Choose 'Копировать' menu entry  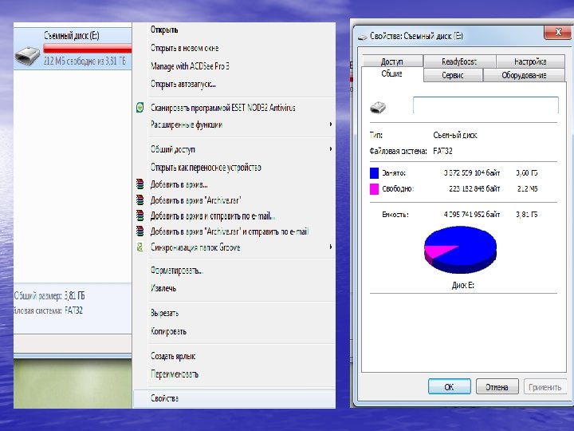[x=168, y=331]
